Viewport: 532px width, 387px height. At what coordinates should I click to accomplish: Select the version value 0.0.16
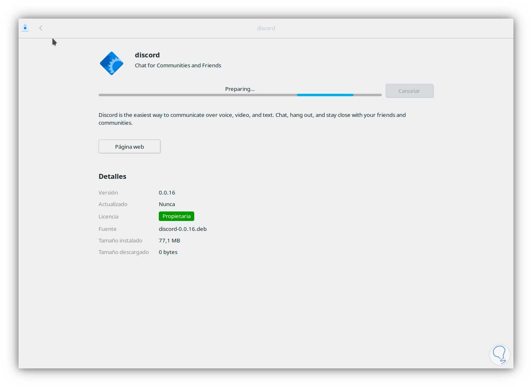(167, 192)
